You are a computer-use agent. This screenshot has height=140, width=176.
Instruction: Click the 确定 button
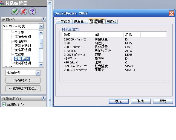pyautogui.click(x=119, y=101)
